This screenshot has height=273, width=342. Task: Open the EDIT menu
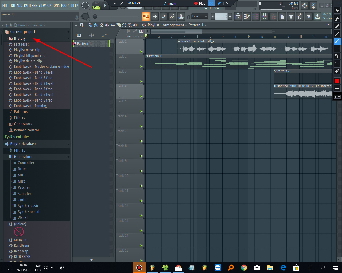(x=12, y=5)
